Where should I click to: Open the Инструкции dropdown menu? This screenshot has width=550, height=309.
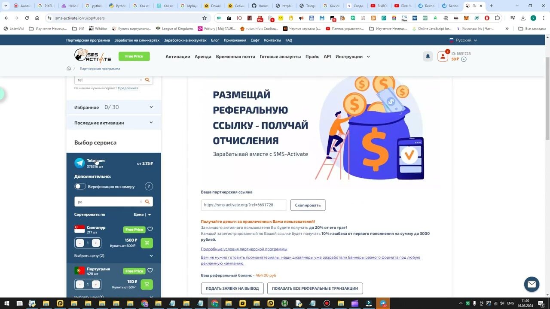pyautogui.click(x=353, y=57)
